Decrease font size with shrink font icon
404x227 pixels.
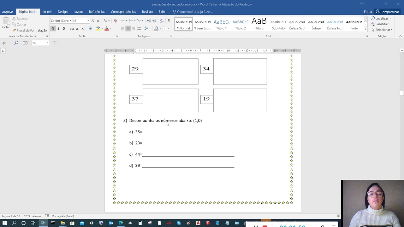(98, 20)
